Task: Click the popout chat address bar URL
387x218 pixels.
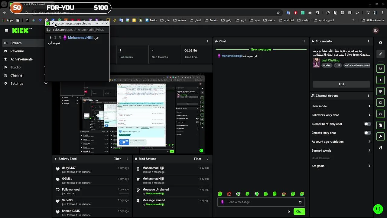Action: point(78,30)
